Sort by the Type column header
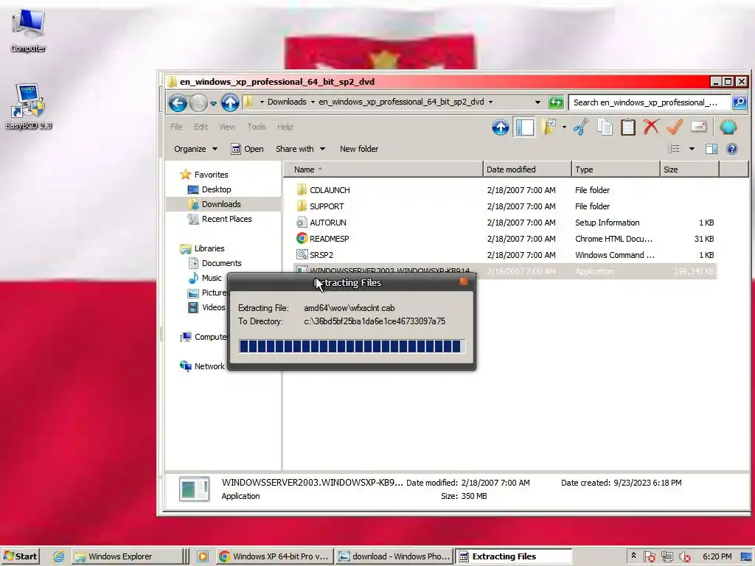This screenshot has height=566, width=755. [x=616, y=170]
